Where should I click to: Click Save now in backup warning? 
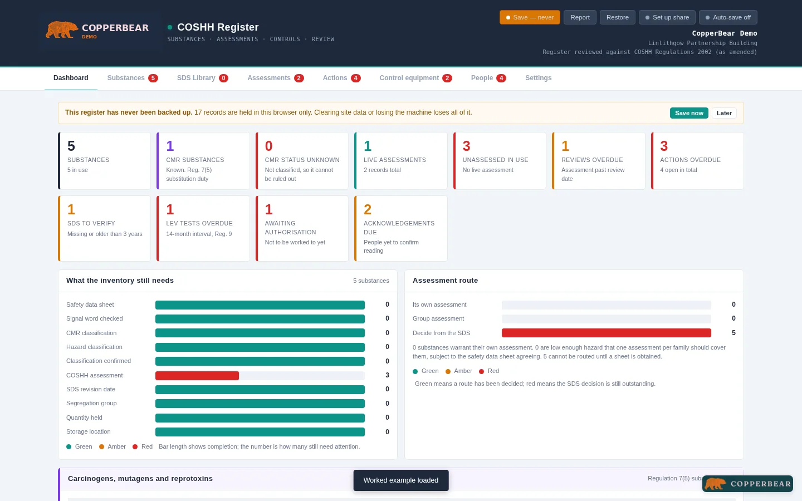tap(689, 113)
